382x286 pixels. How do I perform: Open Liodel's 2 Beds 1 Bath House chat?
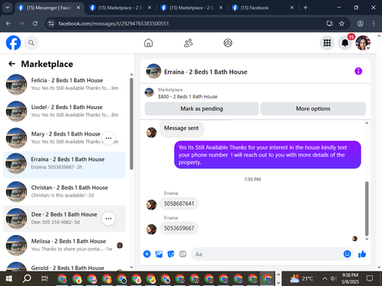[64, 111]
